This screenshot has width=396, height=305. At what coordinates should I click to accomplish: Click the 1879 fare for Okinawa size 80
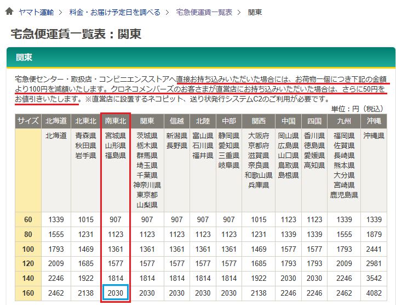pos(374,234)
